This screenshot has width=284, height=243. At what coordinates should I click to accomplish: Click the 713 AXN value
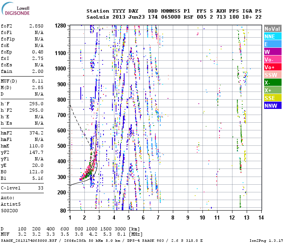coord(221,17)
